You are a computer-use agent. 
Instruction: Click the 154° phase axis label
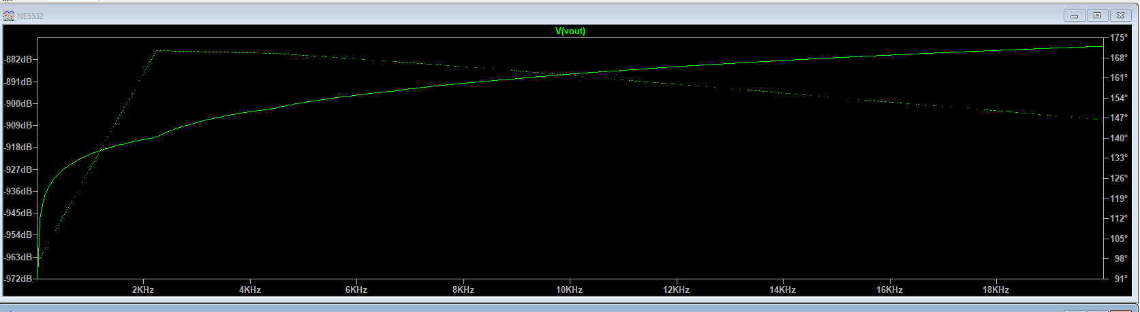(1119, 99)
